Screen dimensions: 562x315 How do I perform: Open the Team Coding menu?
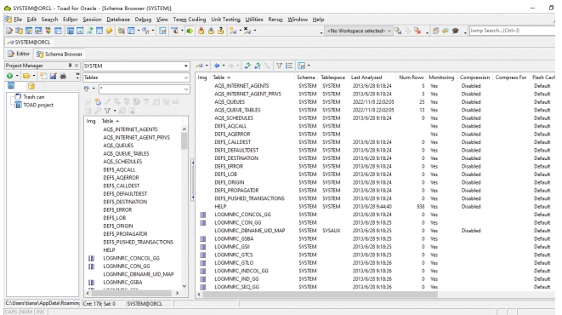pos(190,20)
